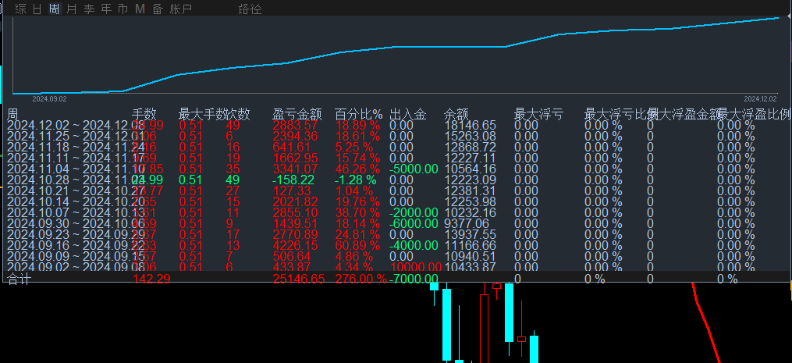Select the 2024.11.25 week row
Image resolution: width=792 pixels, height=363 pixels.
pos(396,136)
